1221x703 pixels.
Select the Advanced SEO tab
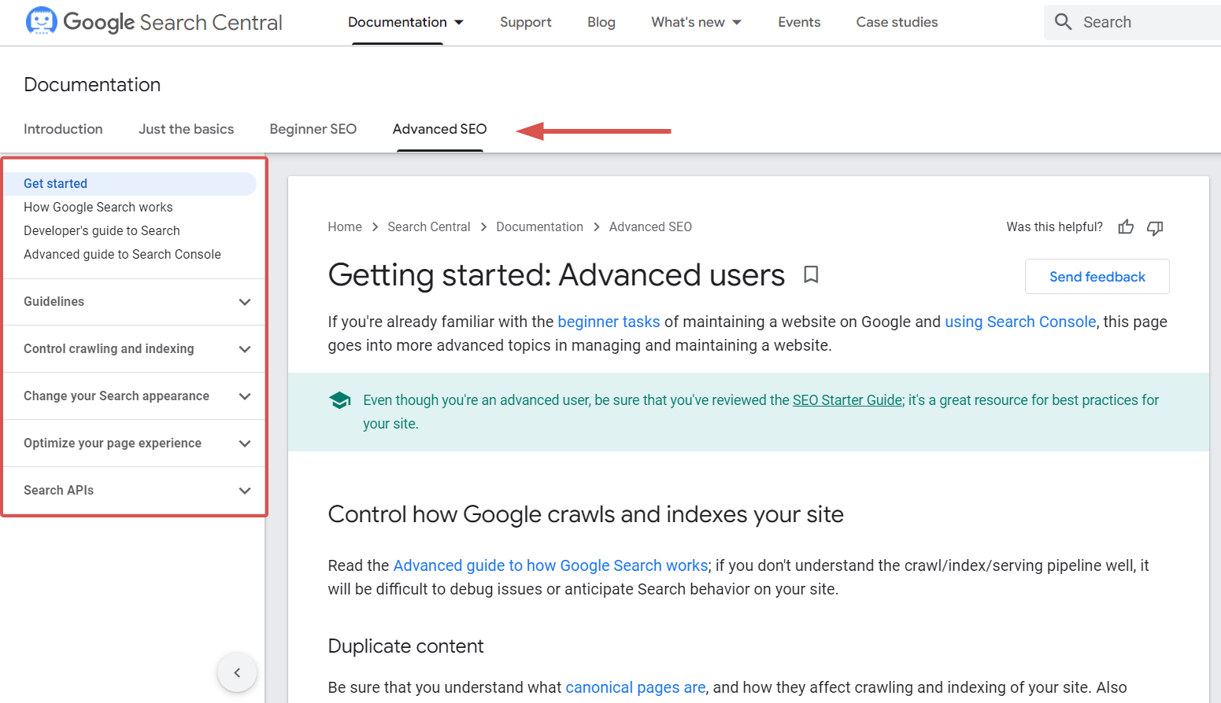tap(439, 129)
